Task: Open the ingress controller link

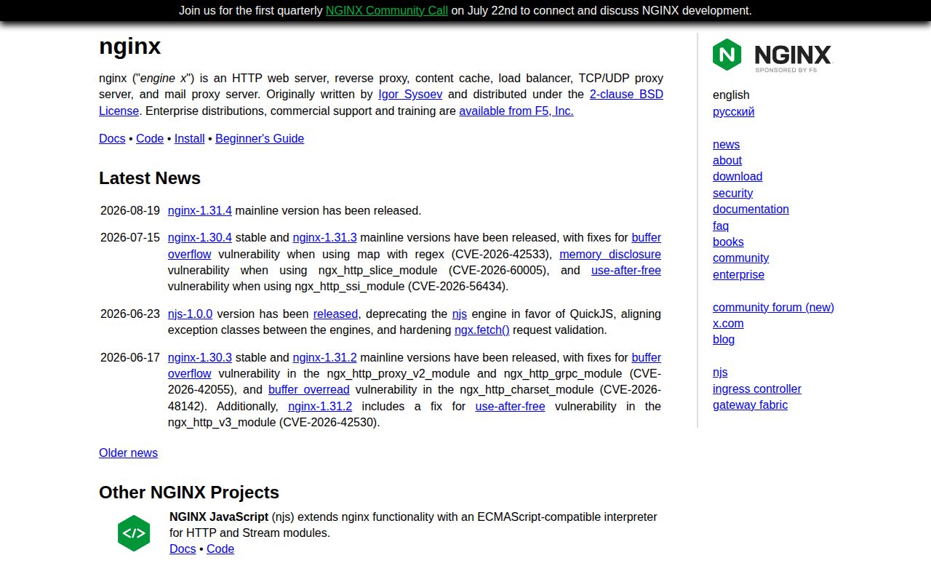Action: pyautogui.click(x=757, y=389)
